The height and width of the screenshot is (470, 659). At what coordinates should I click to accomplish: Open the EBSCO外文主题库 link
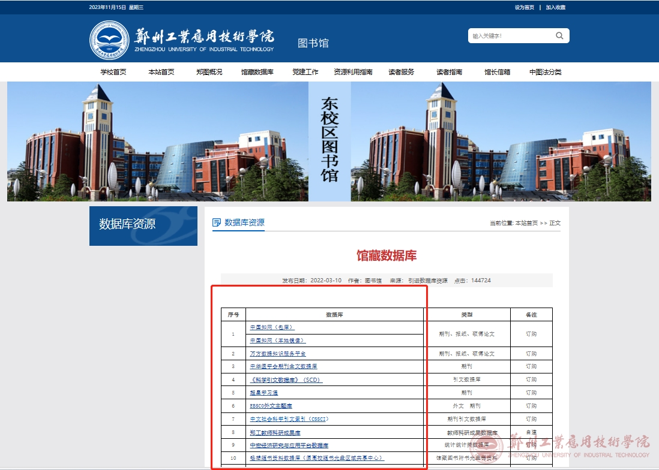click(x=271, y=406)
